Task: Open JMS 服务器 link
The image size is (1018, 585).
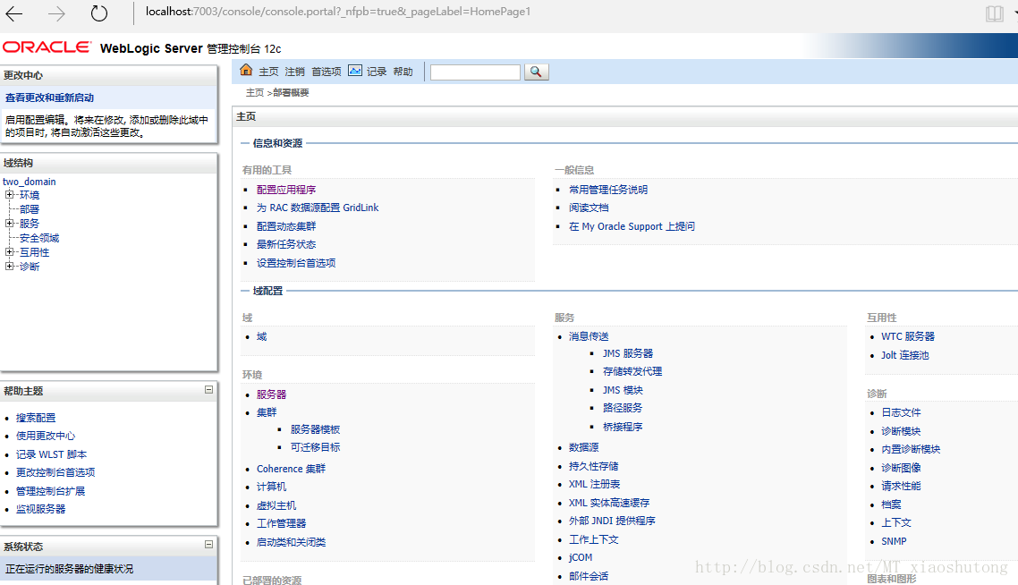Action: (628, 353)
